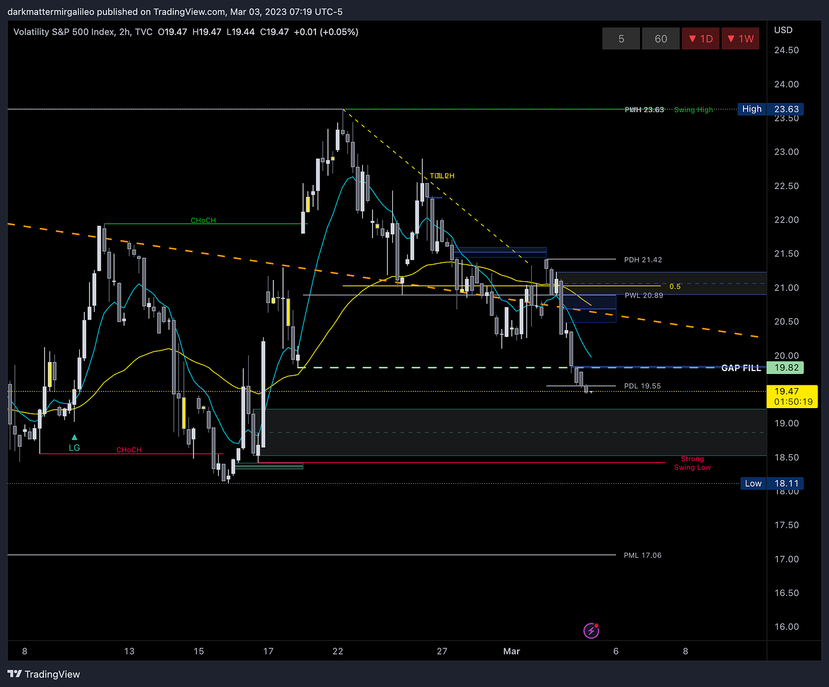Click the H19.47 high value
Screen dimensions: 829x687
pos(207,32)
